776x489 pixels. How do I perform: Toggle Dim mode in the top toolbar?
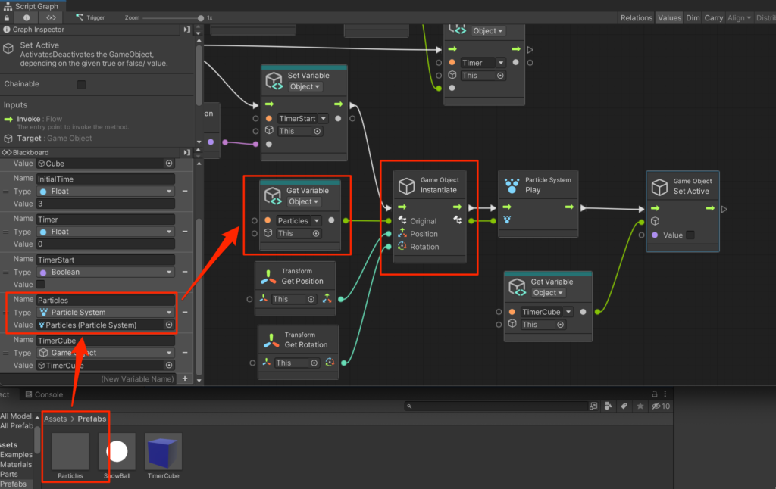point(694,17)
